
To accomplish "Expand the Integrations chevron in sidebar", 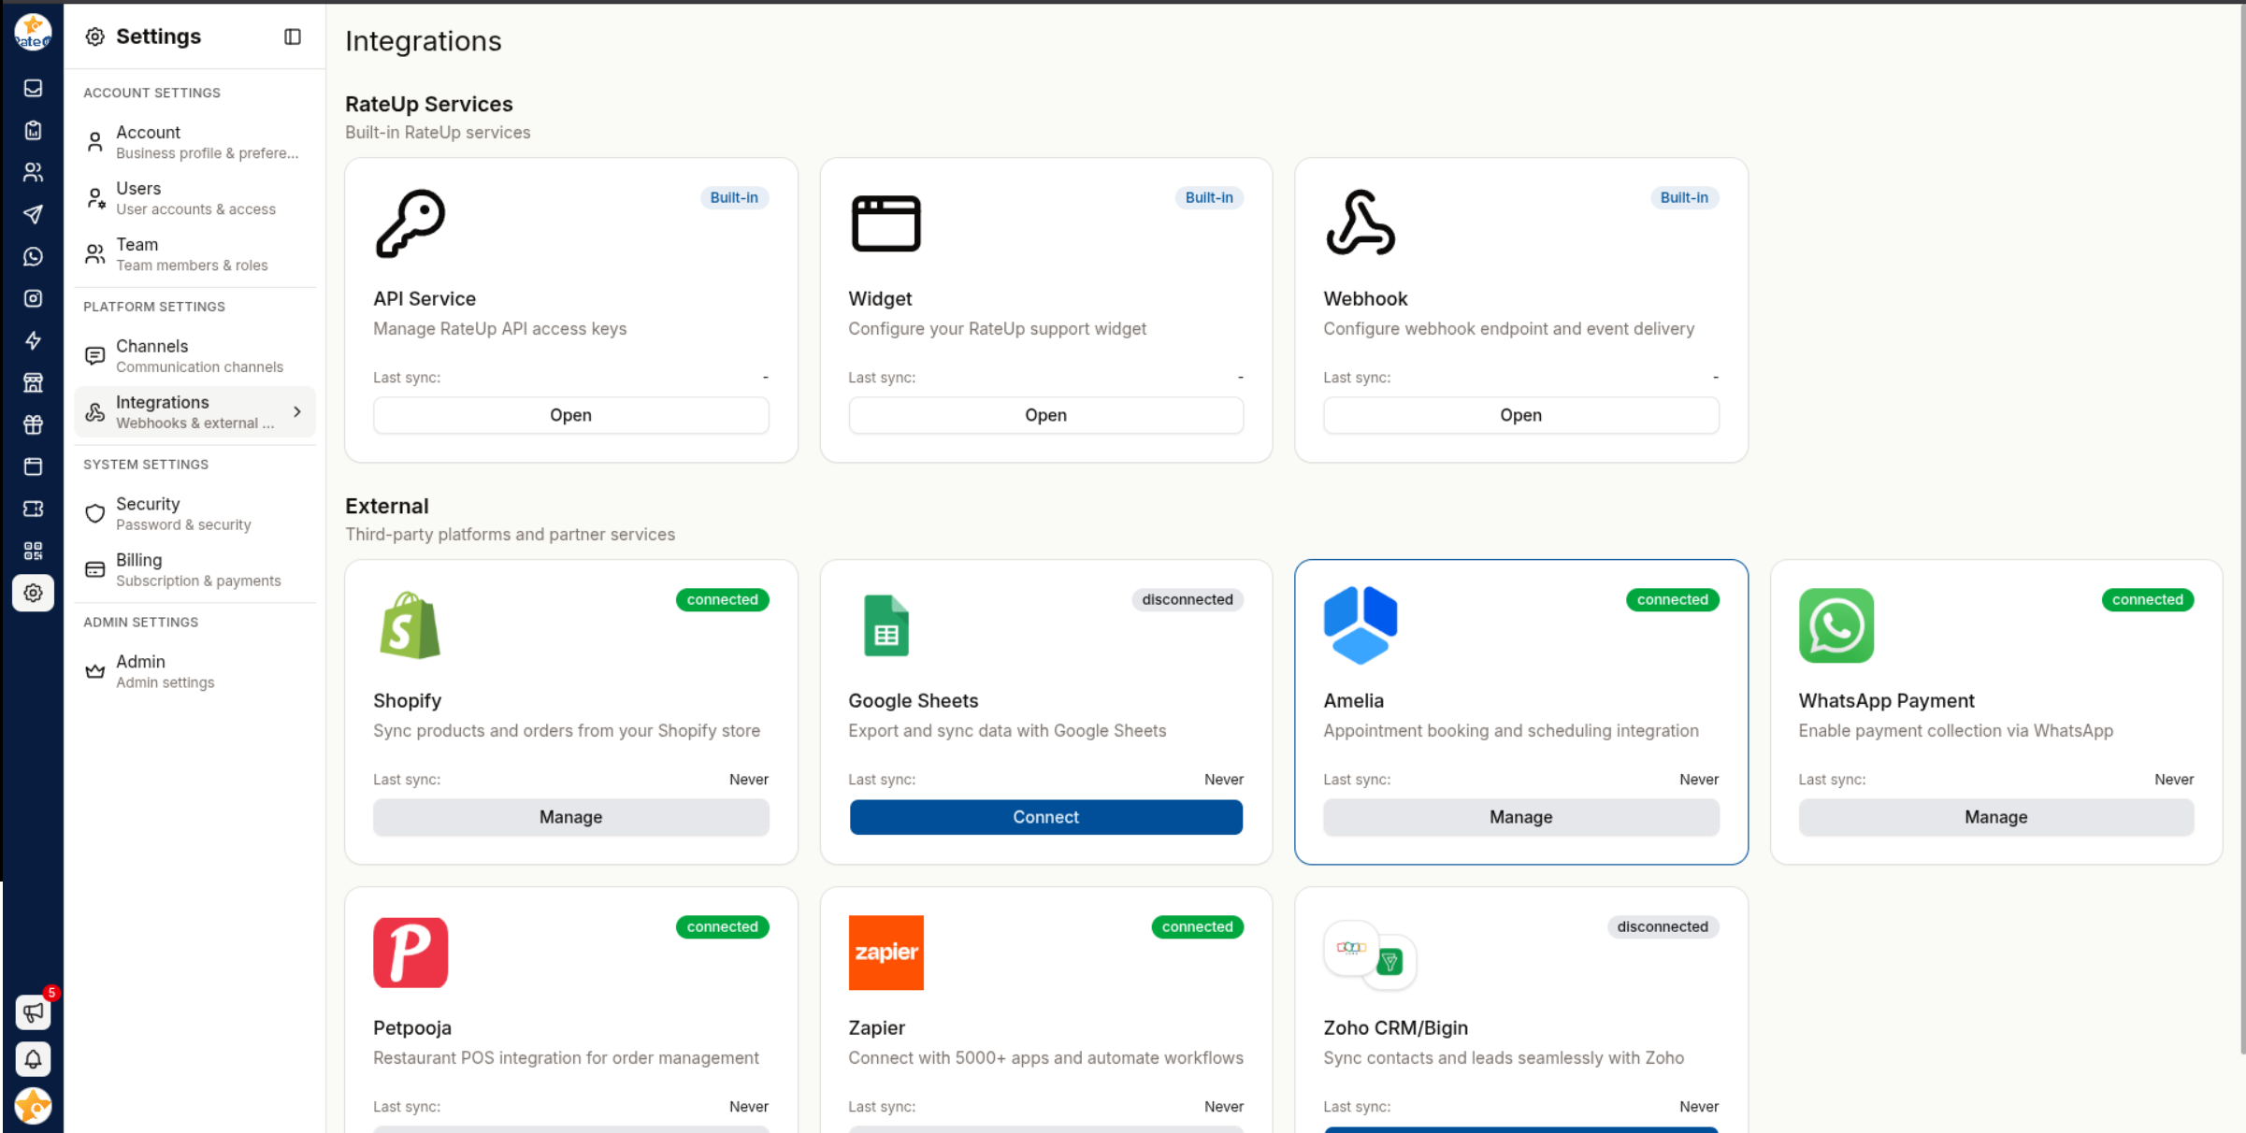I will (x=297, y=411).
